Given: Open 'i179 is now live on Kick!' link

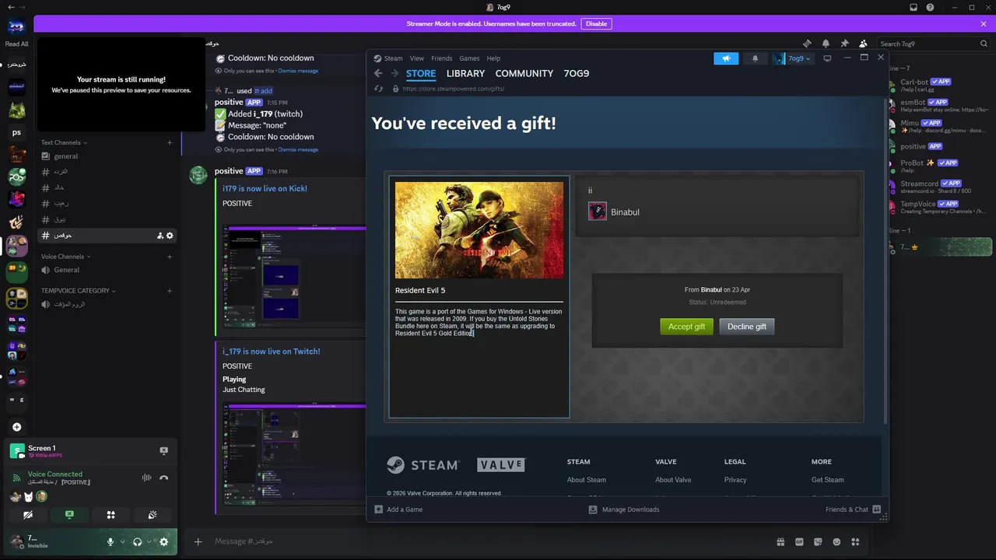Looking at the screenshot, I should click(x=265, y=188).
